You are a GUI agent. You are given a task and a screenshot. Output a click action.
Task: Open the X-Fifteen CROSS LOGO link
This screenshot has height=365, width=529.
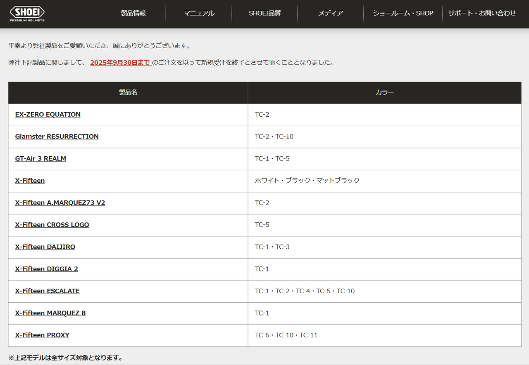pyautogui.click(x=52, y=225)
